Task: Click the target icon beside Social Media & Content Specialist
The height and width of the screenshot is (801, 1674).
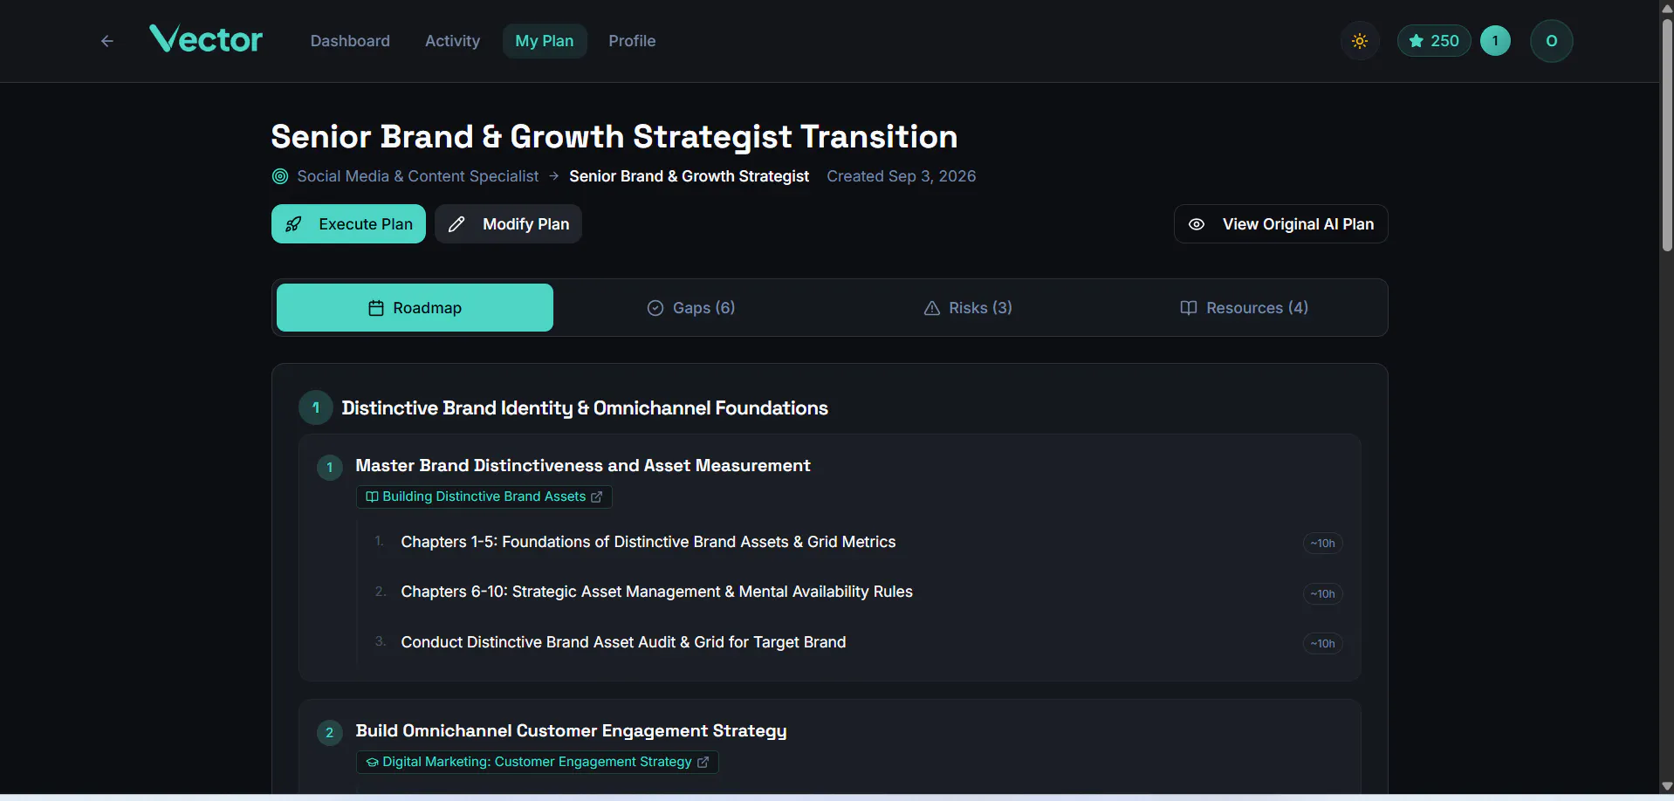Action: pyautogui.click(x=280, y=176)
